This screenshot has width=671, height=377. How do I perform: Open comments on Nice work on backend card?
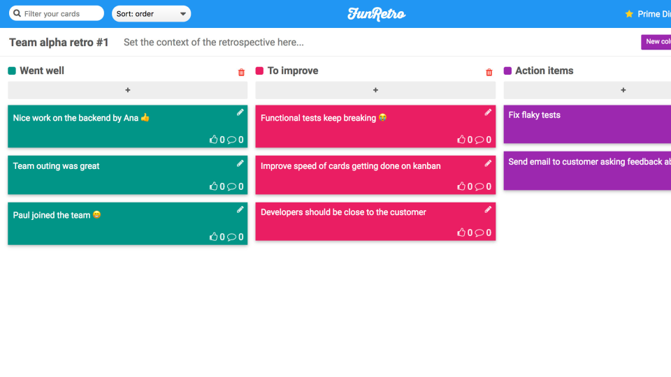(231, 140)
